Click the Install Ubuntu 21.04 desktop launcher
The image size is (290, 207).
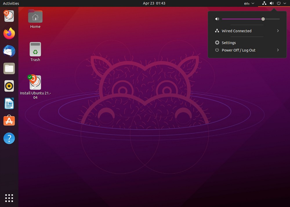pos(35,83)
